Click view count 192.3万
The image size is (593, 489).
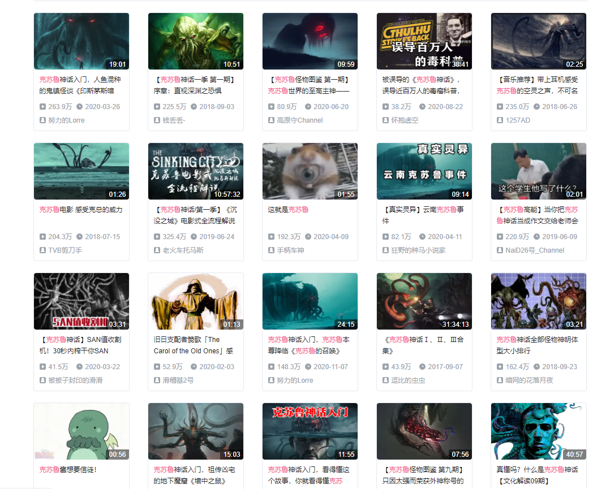click(289, 236)
